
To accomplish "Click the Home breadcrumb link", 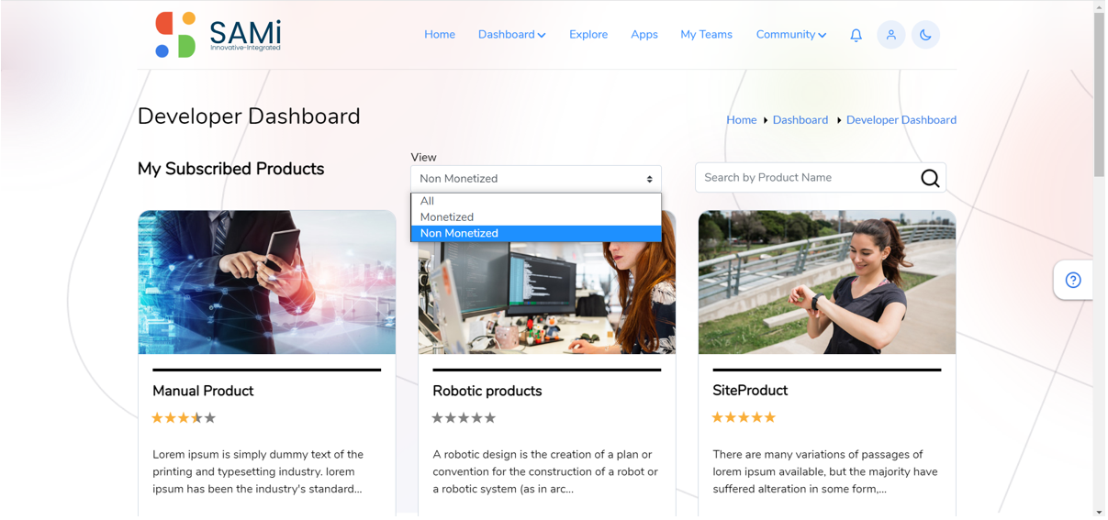I will [742, 120].
